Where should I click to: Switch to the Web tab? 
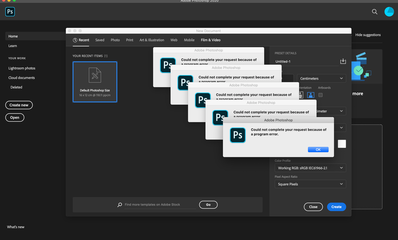(174, 40)
